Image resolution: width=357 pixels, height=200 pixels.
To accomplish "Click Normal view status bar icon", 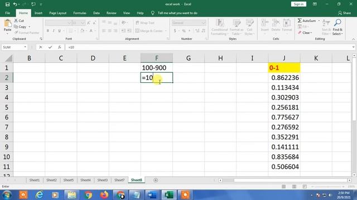I will coord(284,187).
